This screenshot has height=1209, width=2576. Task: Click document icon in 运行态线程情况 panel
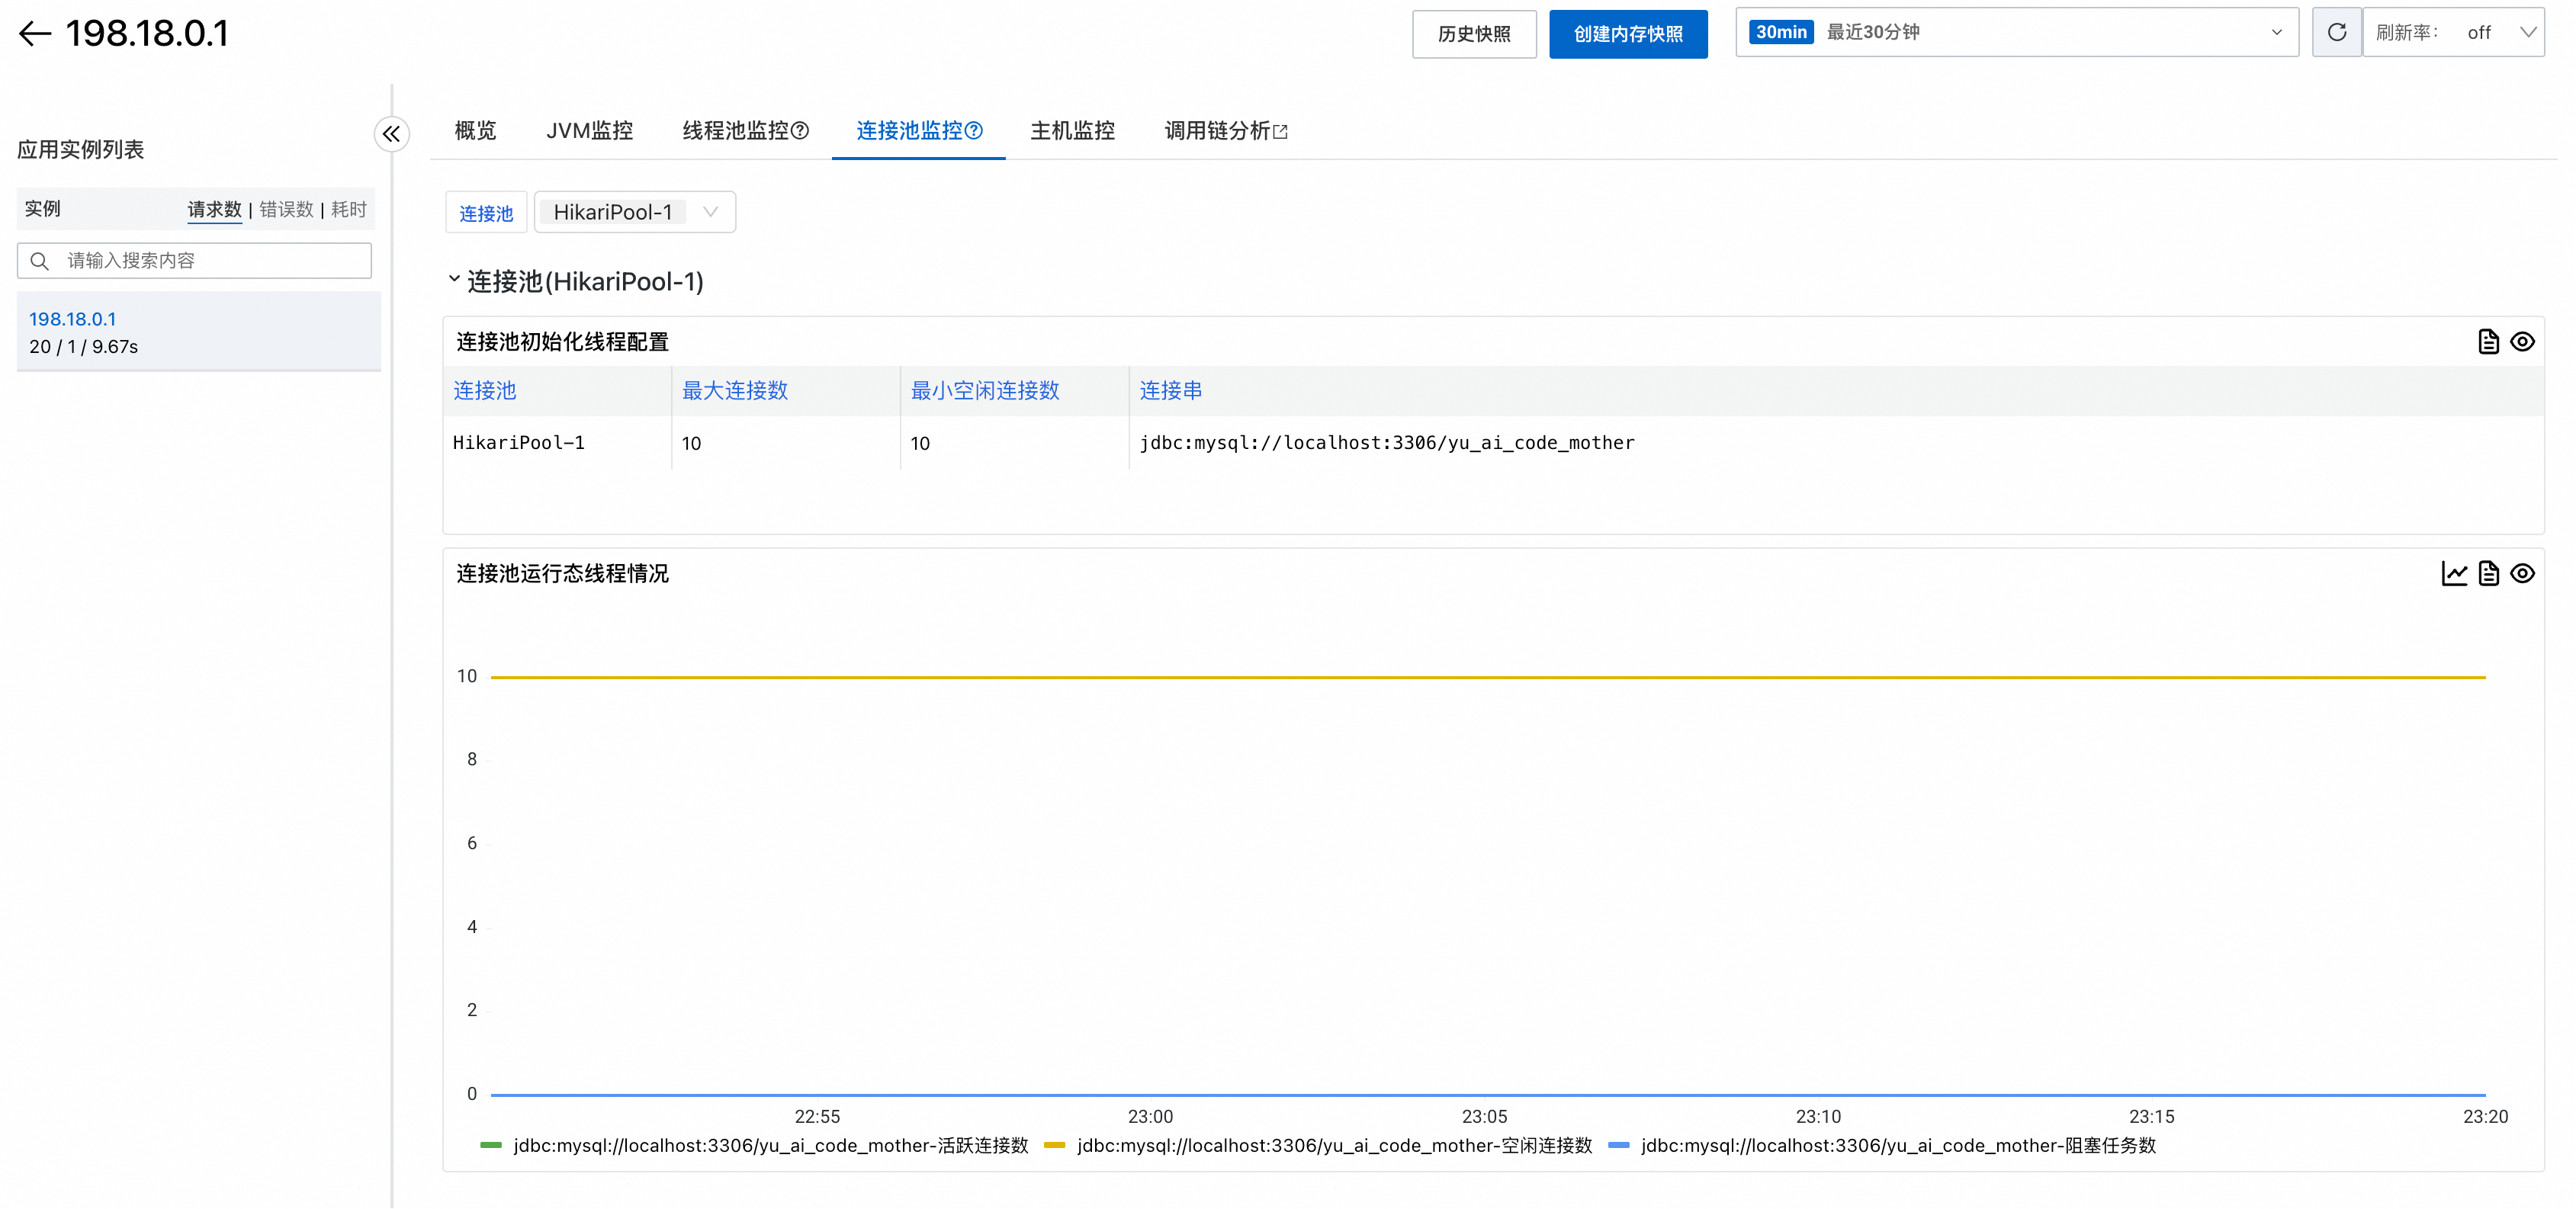coord(2488,574)
